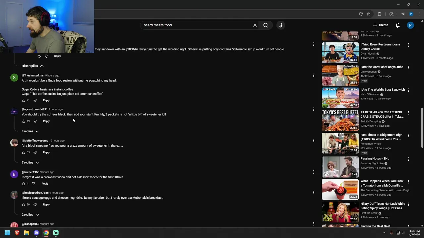Dislike the @ngcastronerd4791 comment
Image resolution: width=424 pixels, height=238 pixels.
coord(35,121)
